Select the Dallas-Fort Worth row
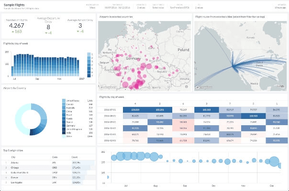The width and height of the screenshot is (289, 191). pyautogui.click(x=48, y=172)
